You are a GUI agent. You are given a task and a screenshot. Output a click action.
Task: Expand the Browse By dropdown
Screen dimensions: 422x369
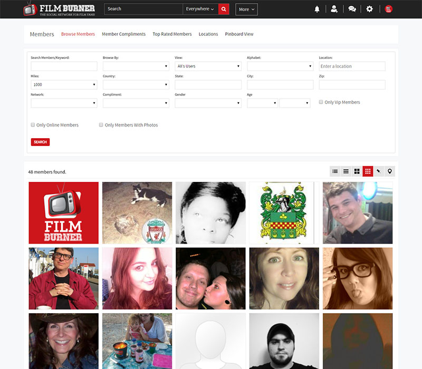pos(136,66)
